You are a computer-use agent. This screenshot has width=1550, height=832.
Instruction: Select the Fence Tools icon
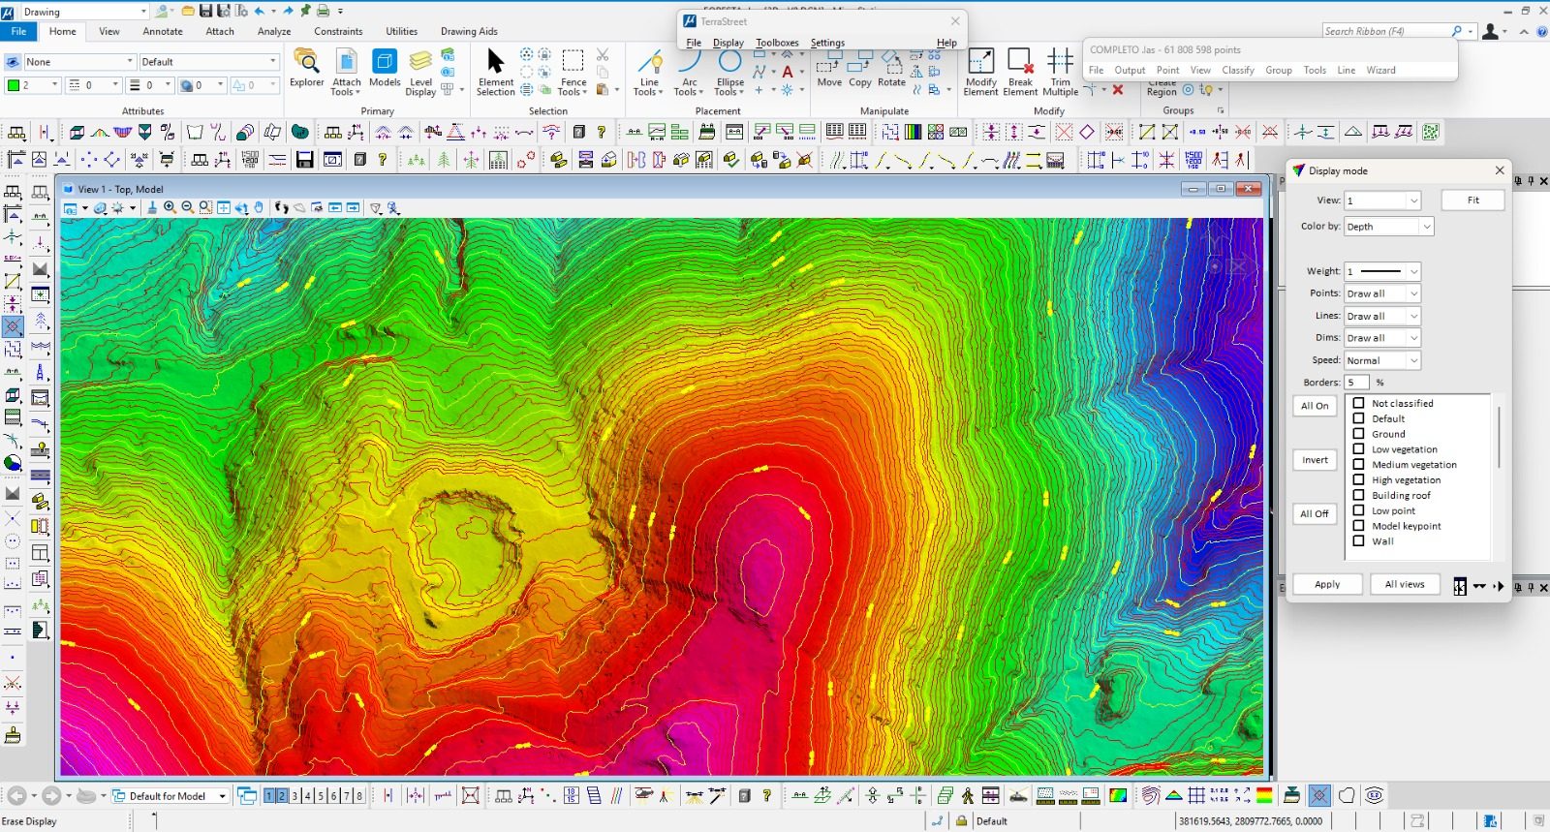tap(573, 73)
